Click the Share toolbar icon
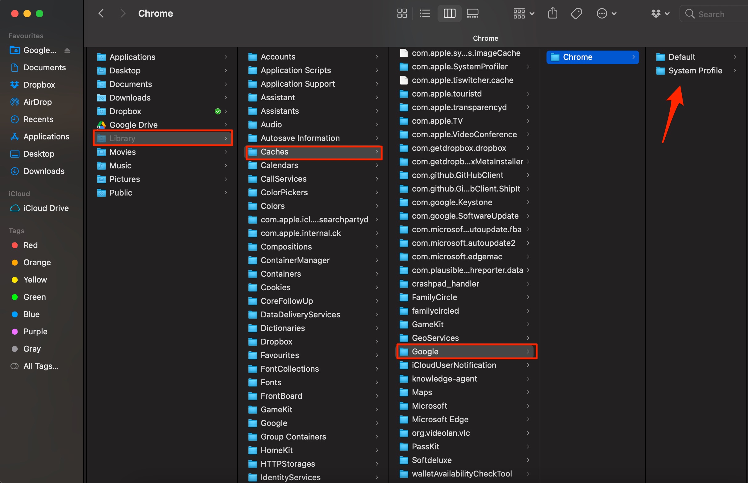 [553, 14]
